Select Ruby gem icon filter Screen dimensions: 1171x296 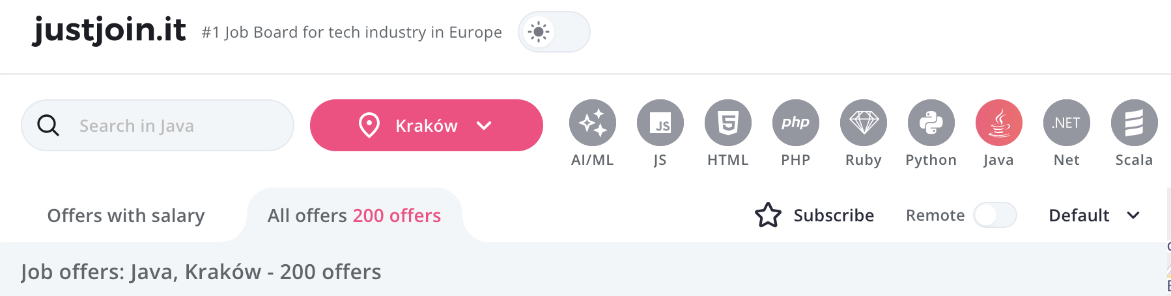point(863,123)
